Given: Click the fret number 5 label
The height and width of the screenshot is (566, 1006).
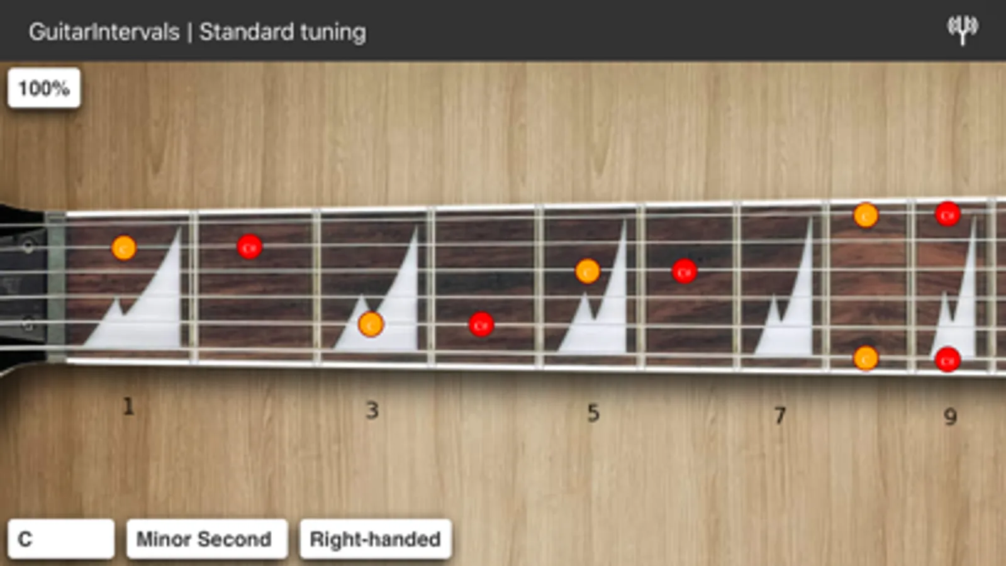Looking at the screenshot, I should (593, 413).
